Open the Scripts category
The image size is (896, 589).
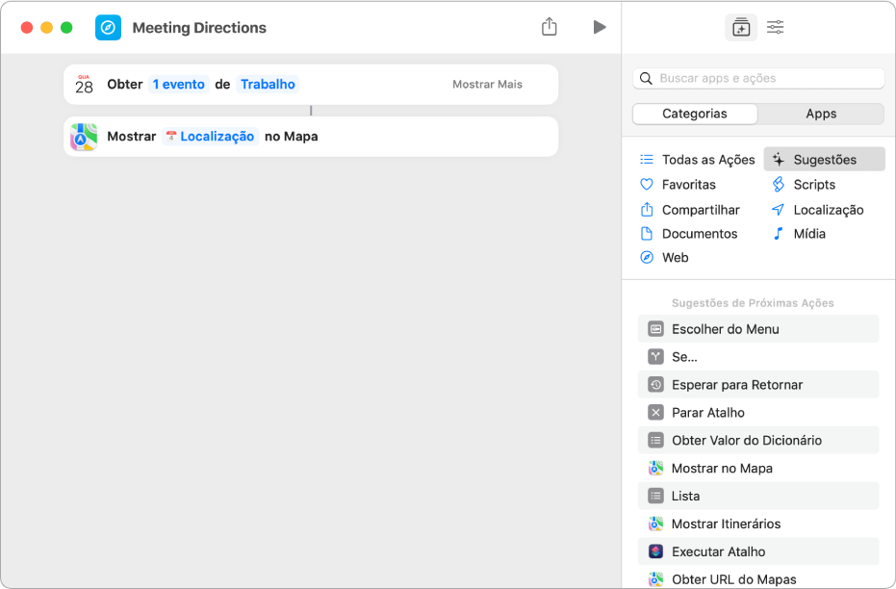tap(813, 185)
